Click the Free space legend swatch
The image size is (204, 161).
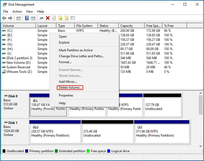pyautogui.click(x=88, y=151)
